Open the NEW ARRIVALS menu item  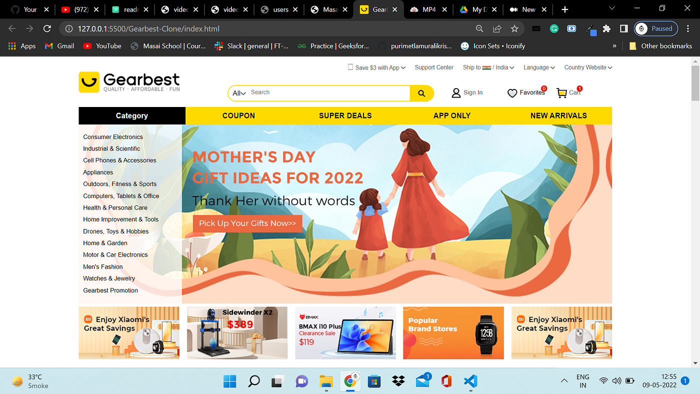[x=558, y=115]
